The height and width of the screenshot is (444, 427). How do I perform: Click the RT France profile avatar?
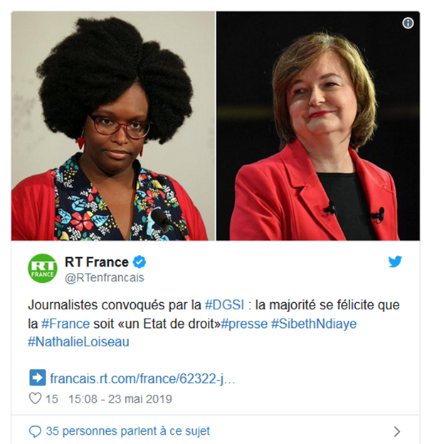coord(43,268)
